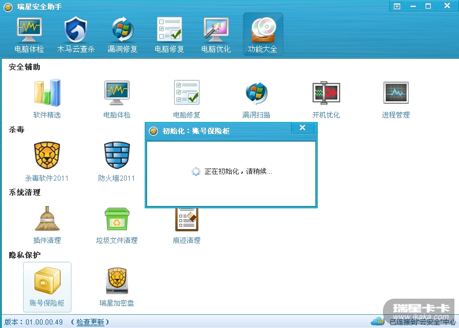459x328 pixels.
Task: Open the title bar dropdown menu button
Action: click(397, 6)
